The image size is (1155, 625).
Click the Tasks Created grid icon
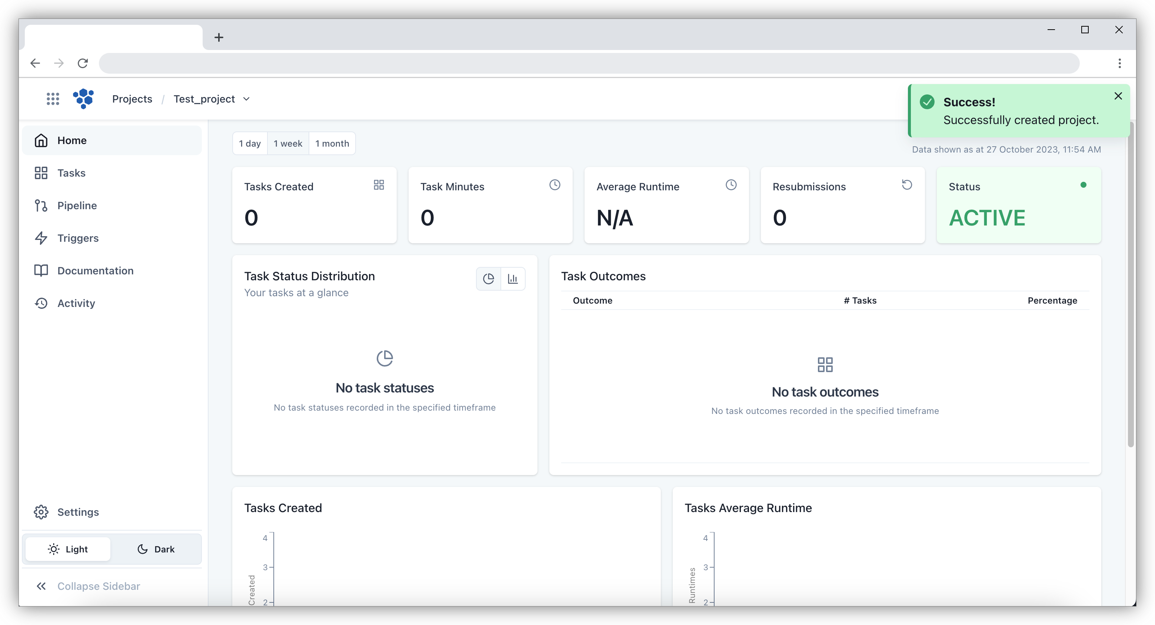tap(379, 185)
